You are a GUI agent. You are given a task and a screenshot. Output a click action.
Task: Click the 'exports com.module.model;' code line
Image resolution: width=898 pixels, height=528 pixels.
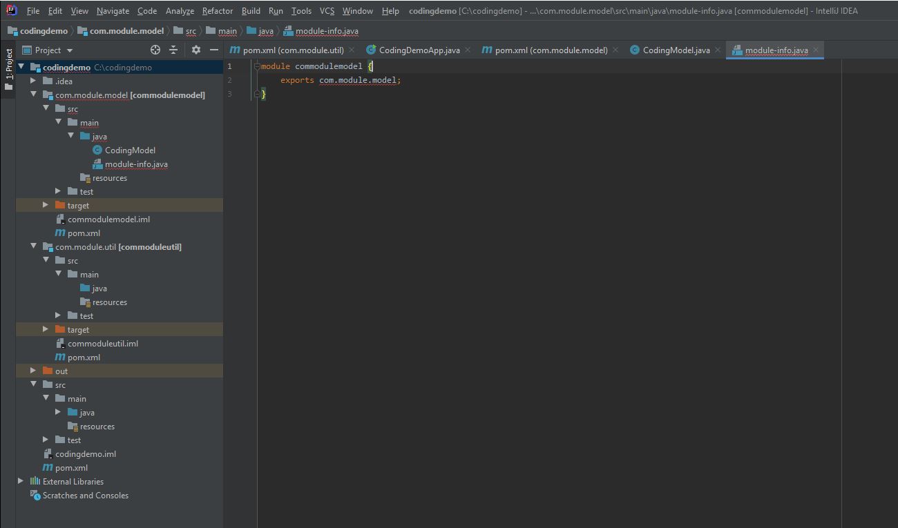click(x=341, y=80)
